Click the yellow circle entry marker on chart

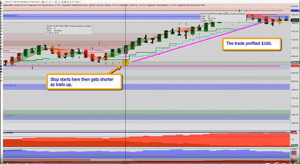tap(125, 62)
